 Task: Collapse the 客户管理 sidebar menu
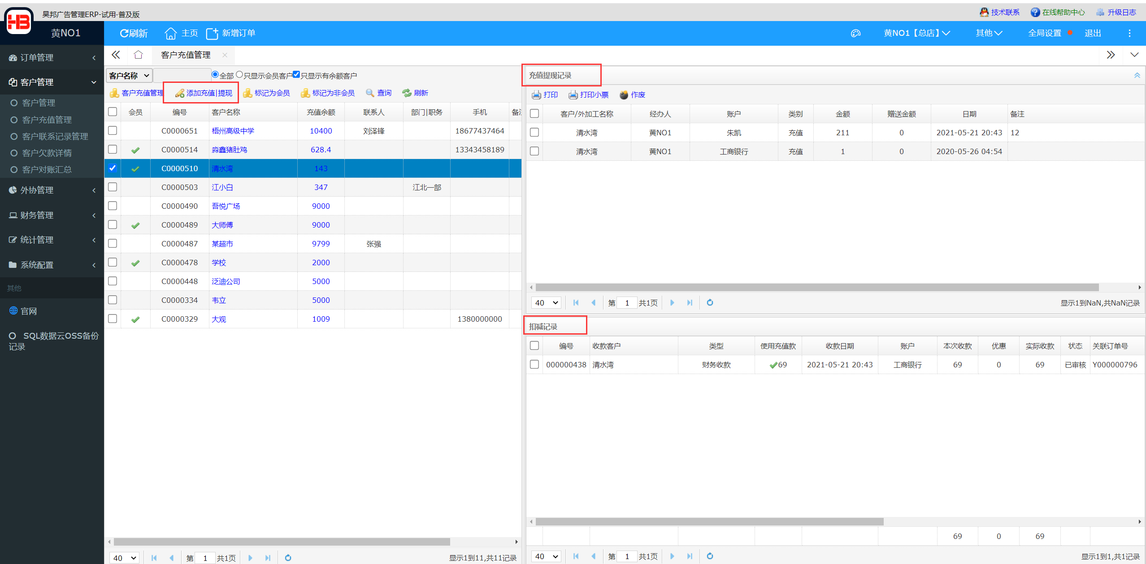coord(52,82)
